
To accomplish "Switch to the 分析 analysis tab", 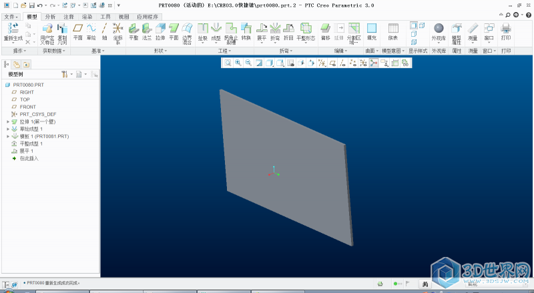I will point(50,17).
